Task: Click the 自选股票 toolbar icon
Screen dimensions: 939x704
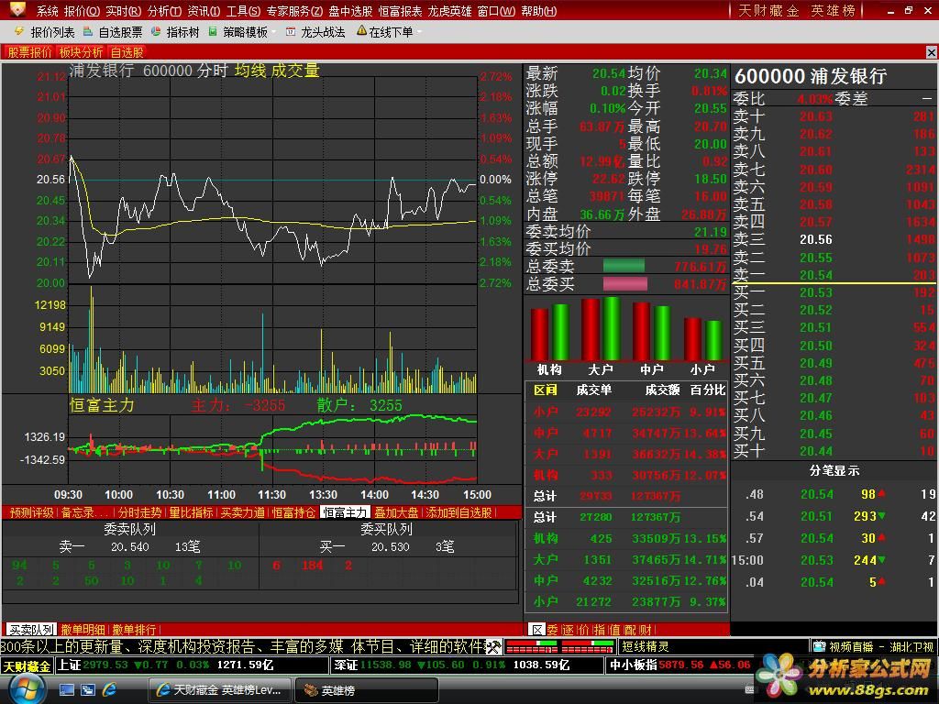Action: point(88,31)
